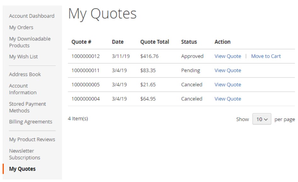
Task: View Quote for approved quote 1000000012
Action: point(228,56)
